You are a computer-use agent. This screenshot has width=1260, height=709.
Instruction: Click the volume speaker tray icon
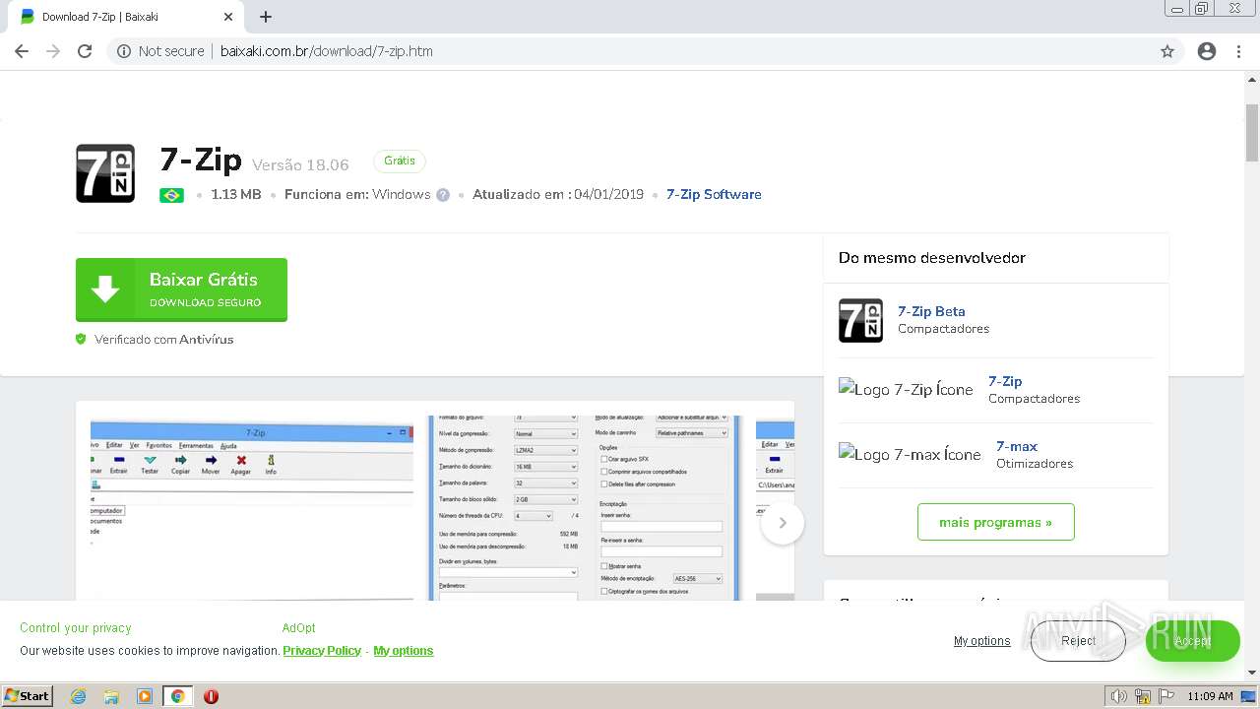1118,696
